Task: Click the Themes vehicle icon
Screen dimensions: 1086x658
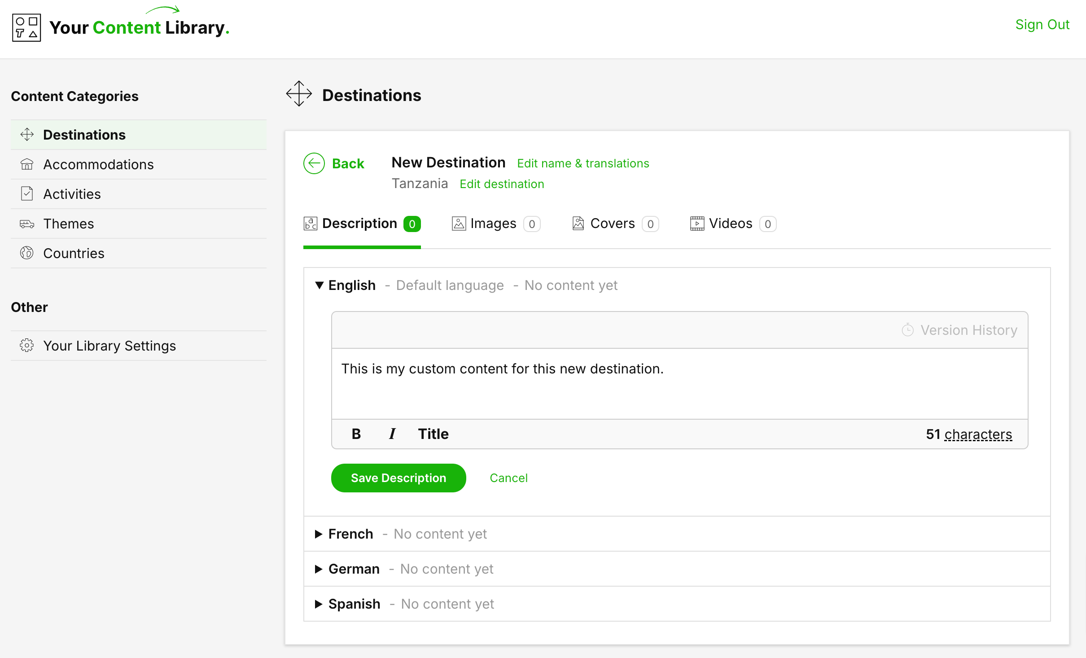Action: coord(27,224)
